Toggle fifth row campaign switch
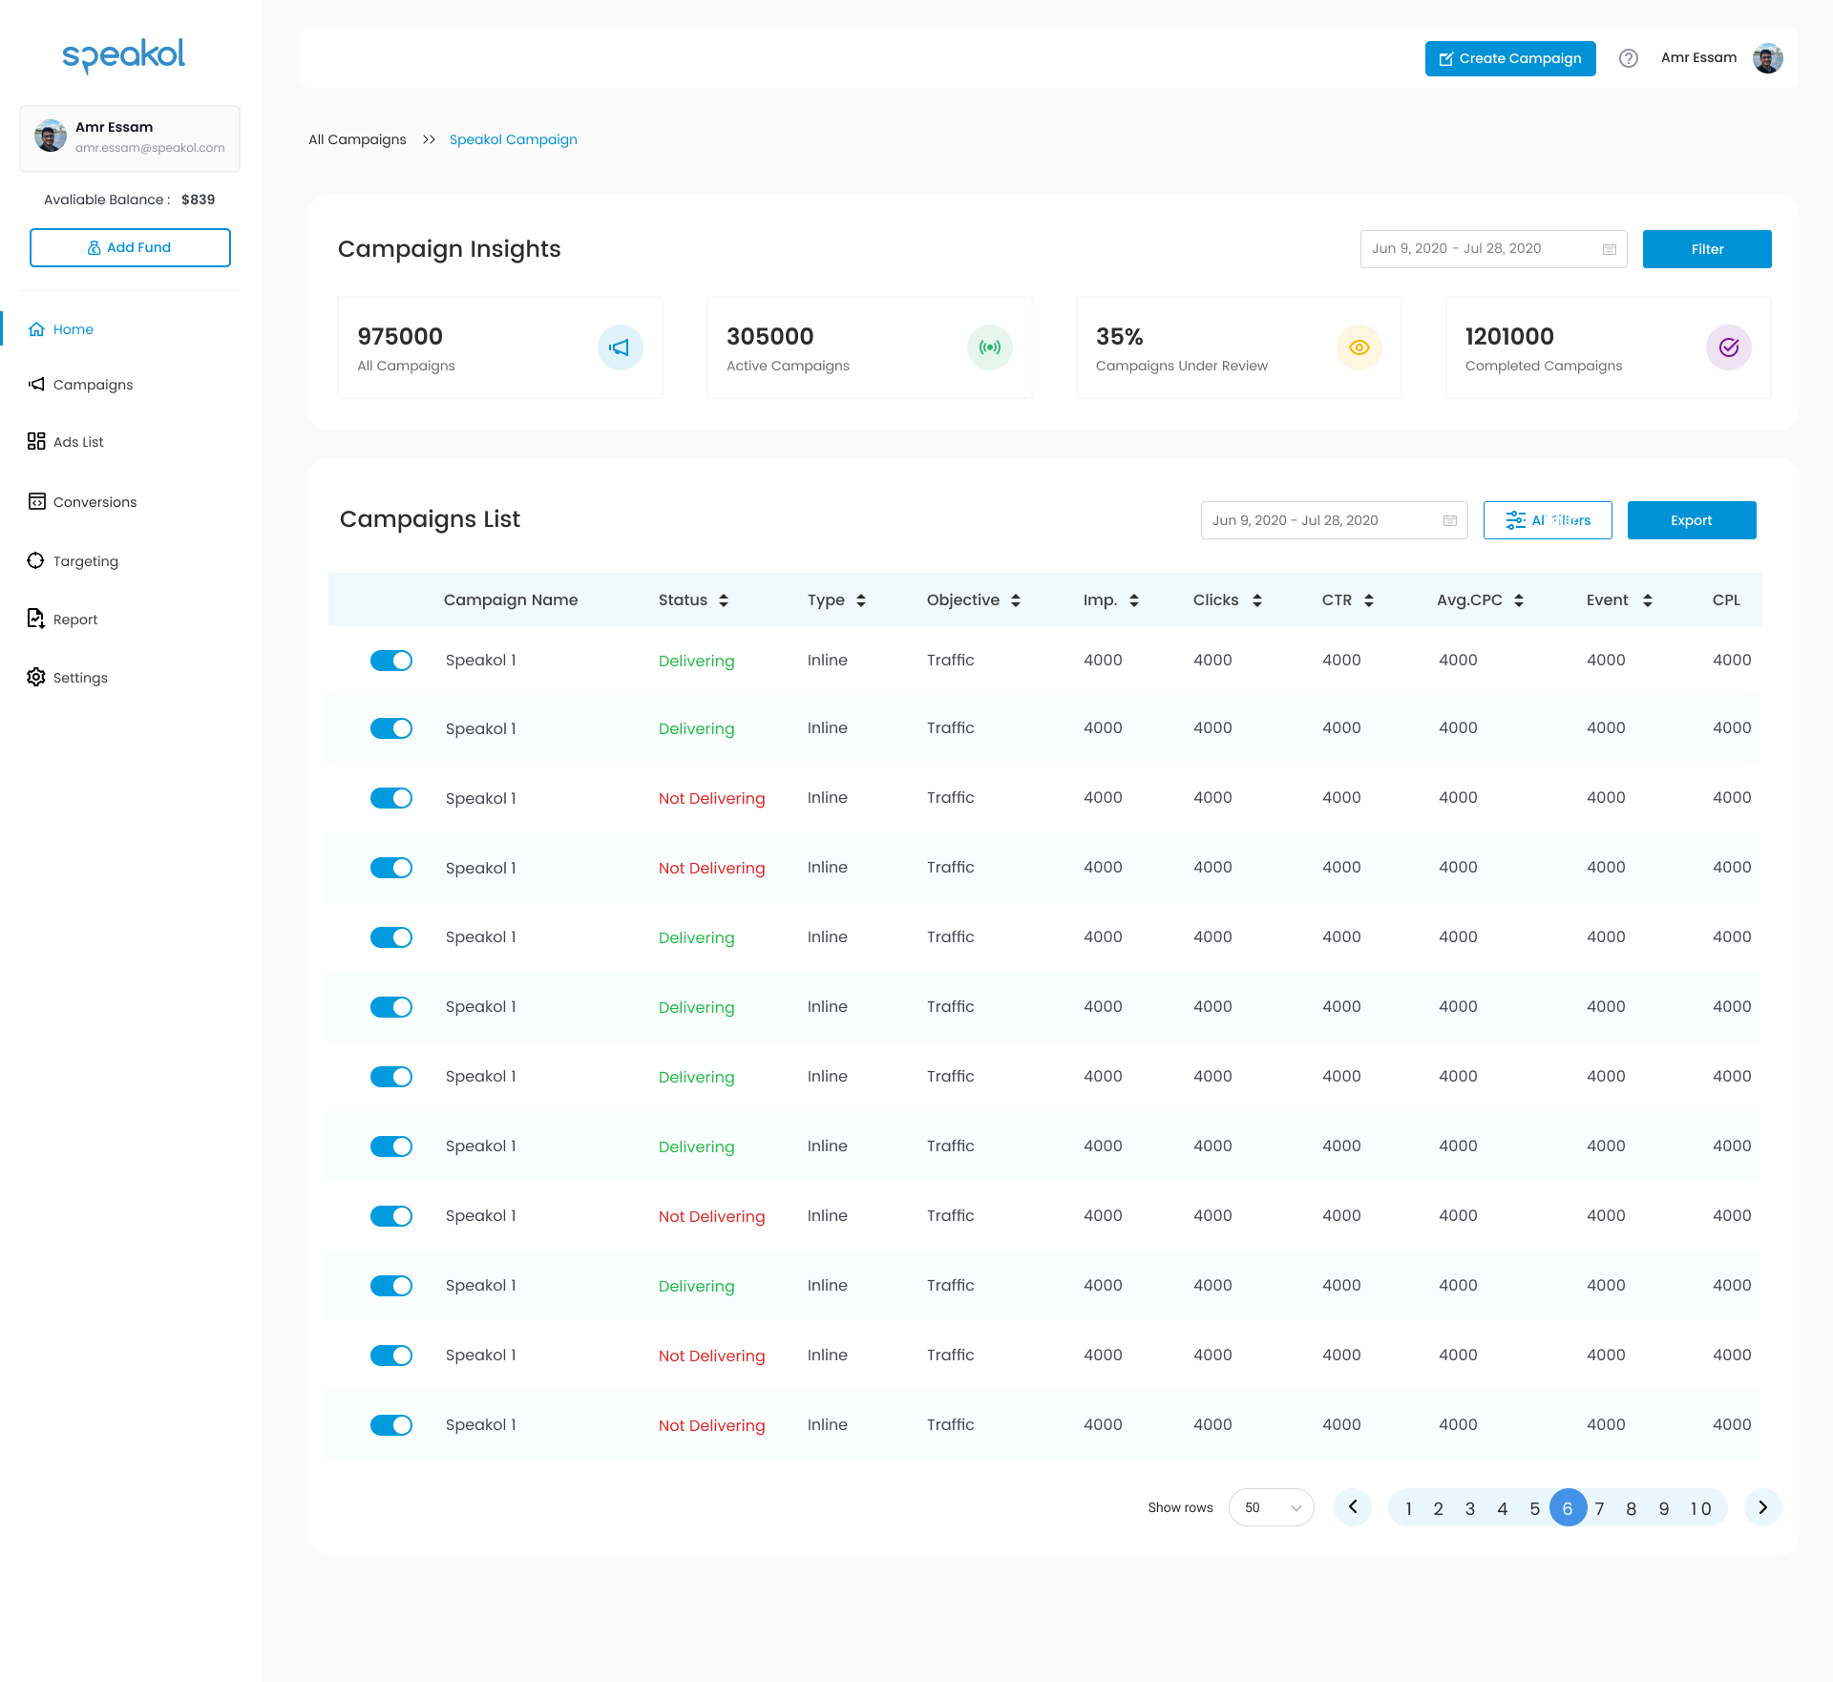The image size is (1833, 1682). click(x=391, y=937)
